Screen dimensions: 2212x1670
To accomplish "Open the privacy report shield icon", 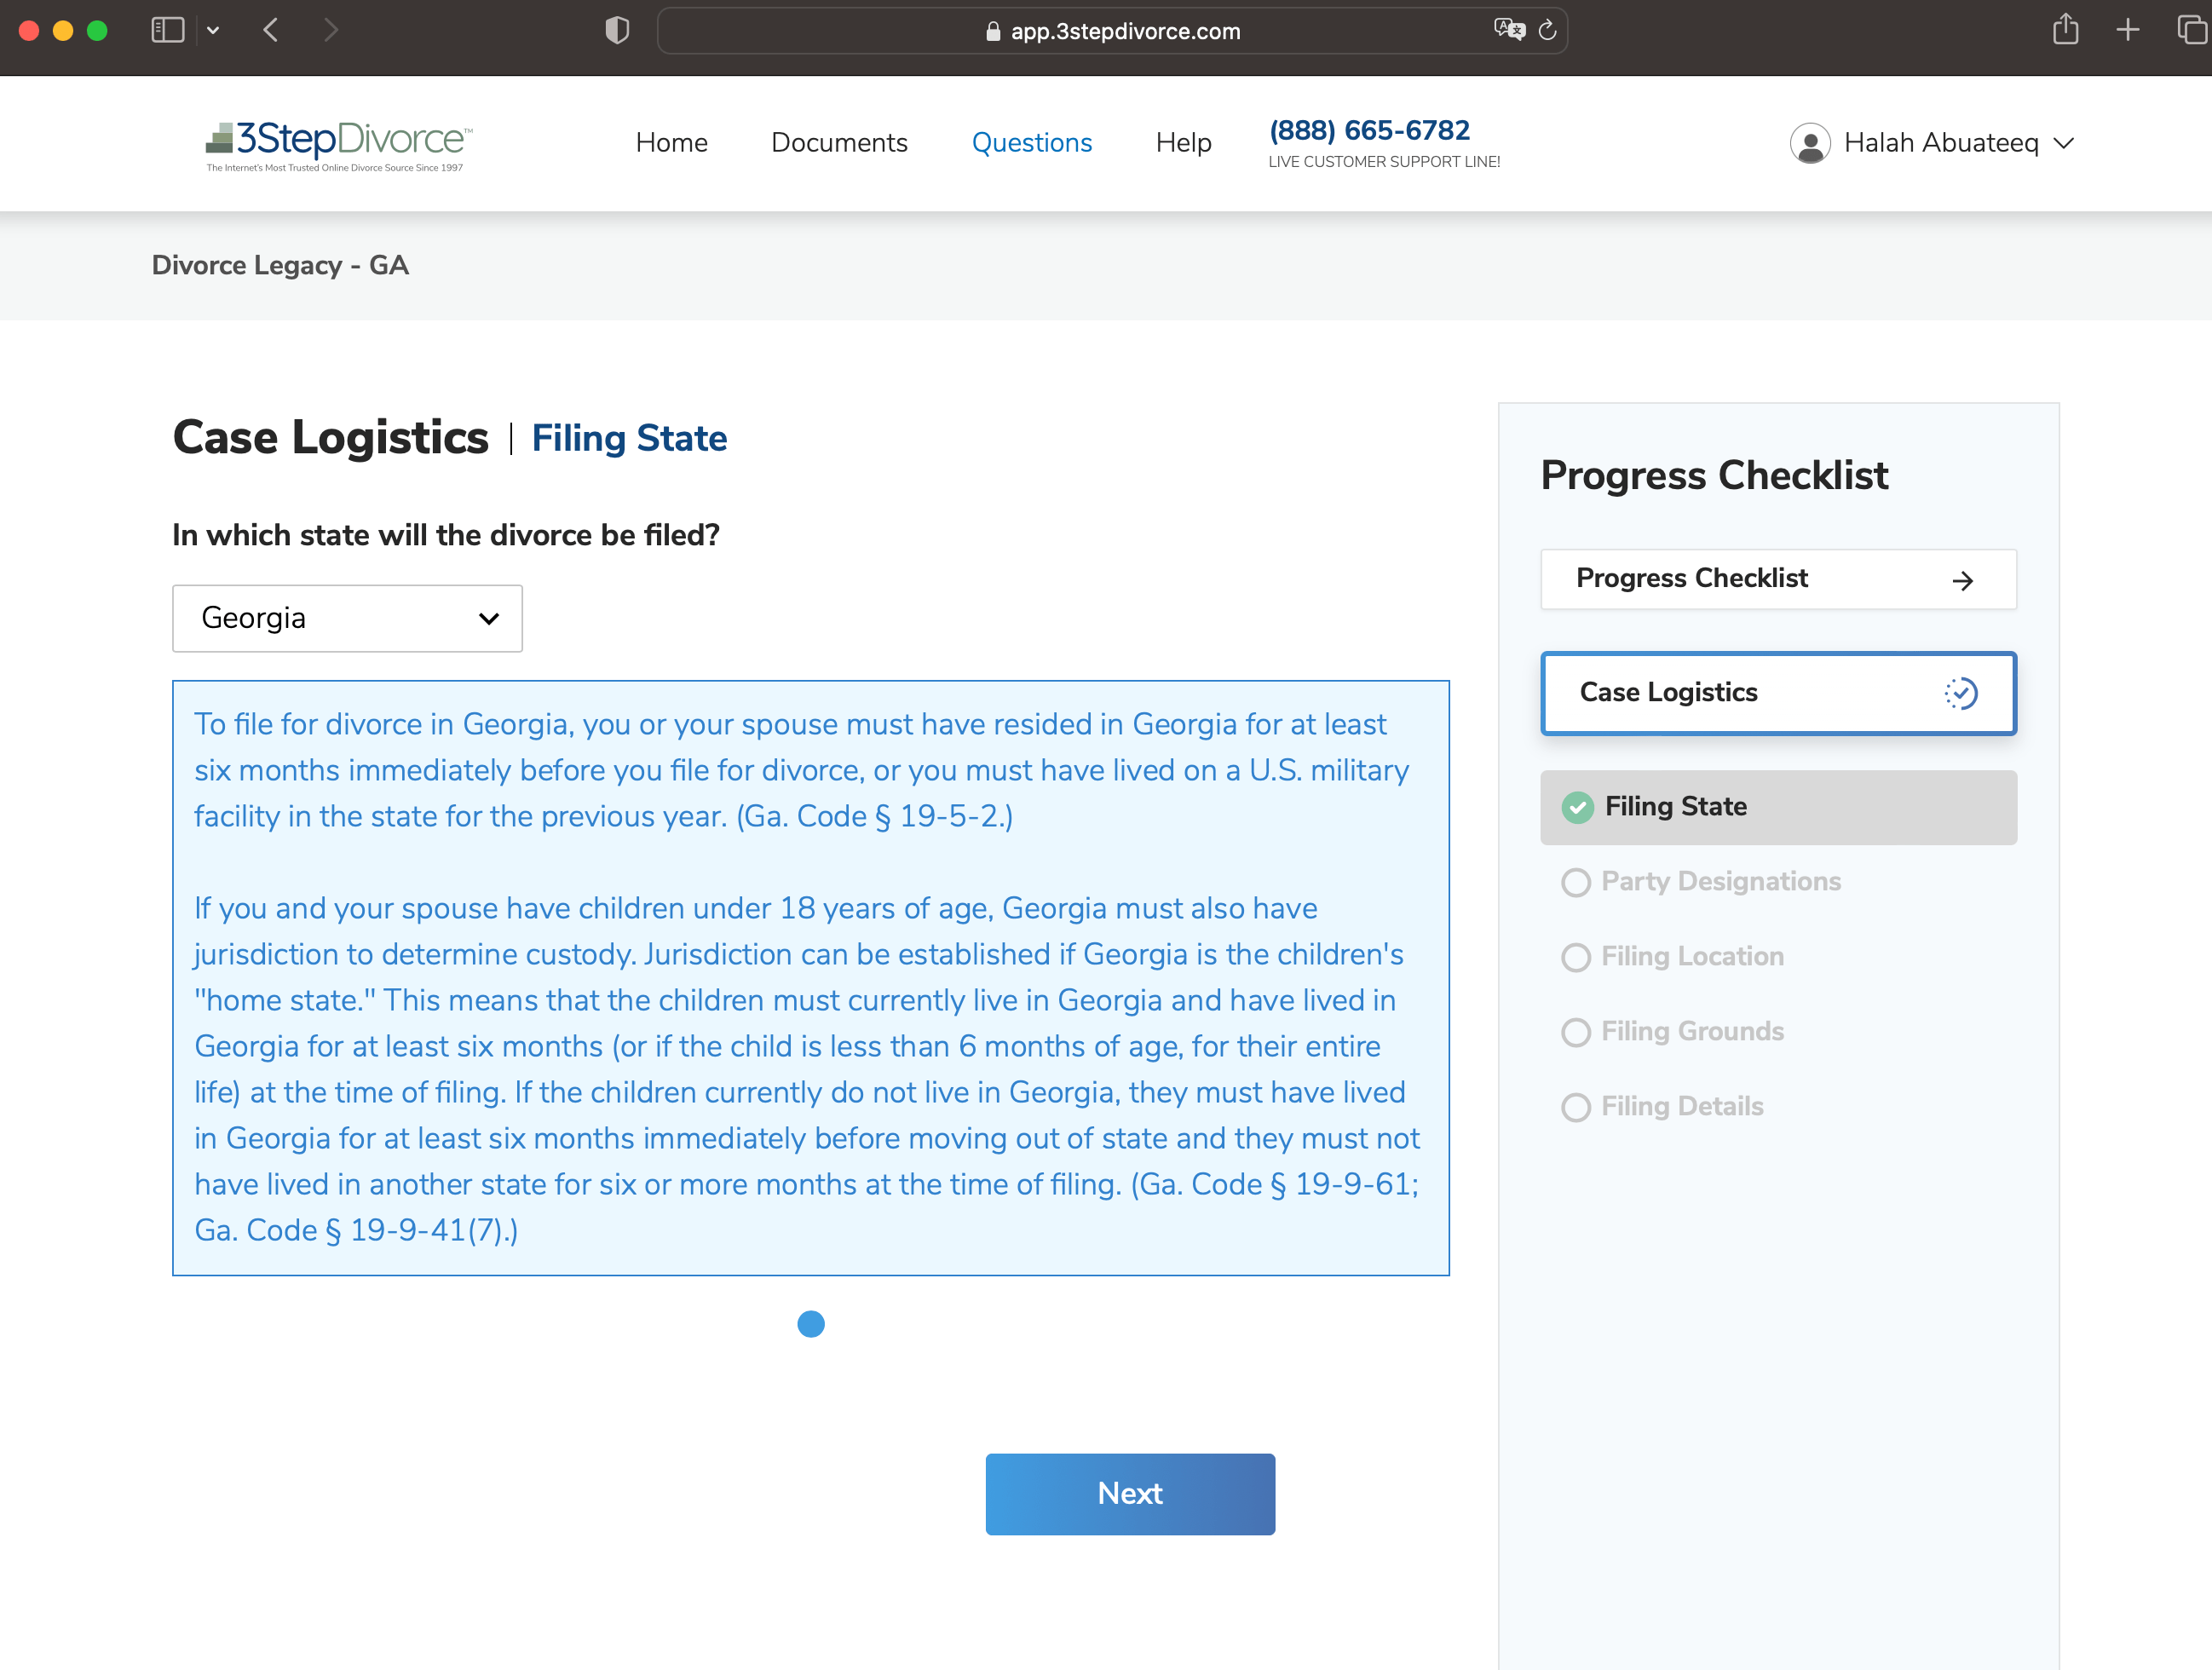I will pyautogui.click(x=617, y=30).
